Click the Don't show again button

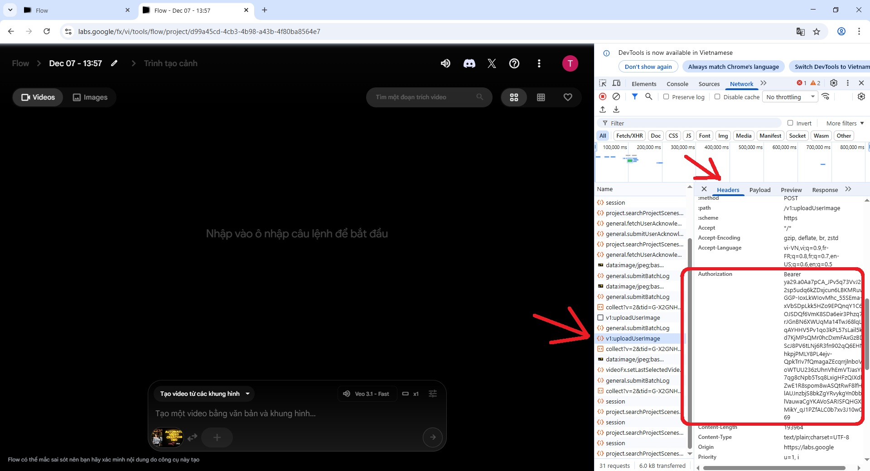pos(648,67)
